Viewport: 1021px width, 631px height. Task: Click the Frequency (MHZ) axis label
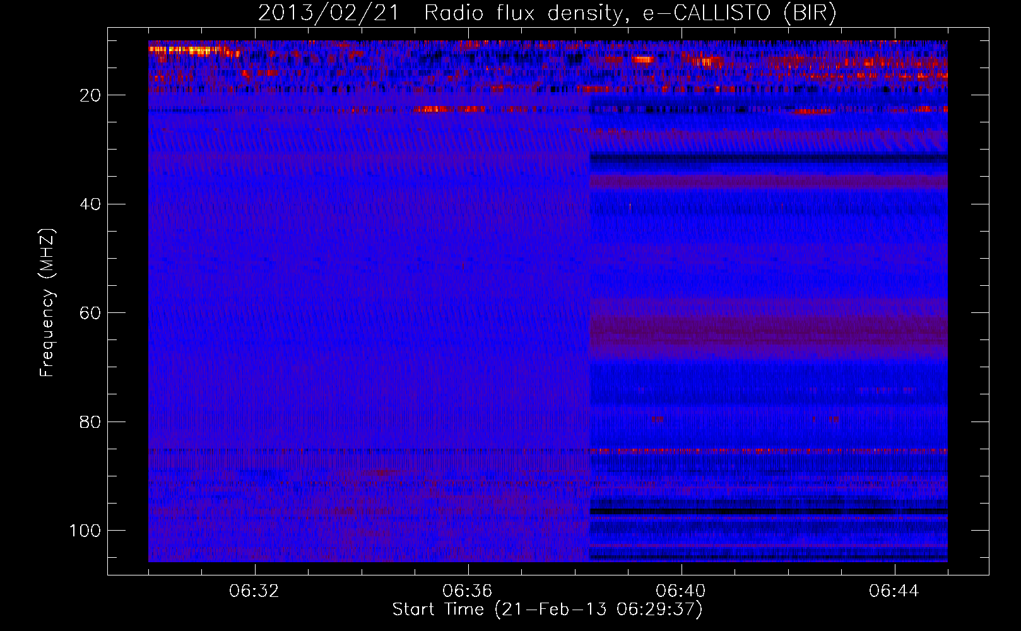click(47, 302)
